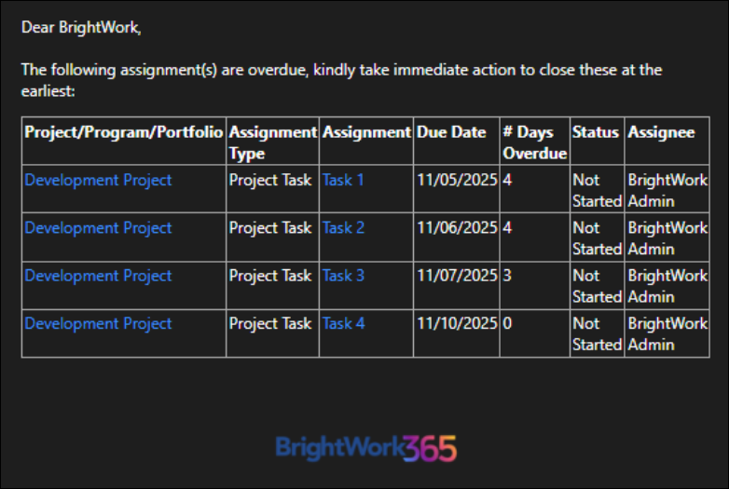Select the due date 11/07/2025
The width and height of the screenshot is (729, 489).
(x=457, y=276)
